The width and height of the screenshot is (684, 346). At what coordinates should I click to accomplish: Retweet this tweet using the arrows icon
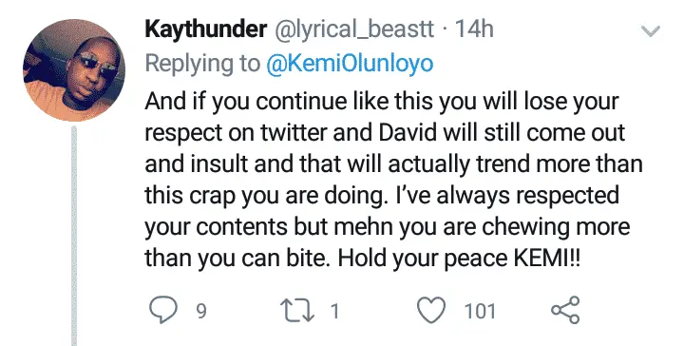coord(299,311)
